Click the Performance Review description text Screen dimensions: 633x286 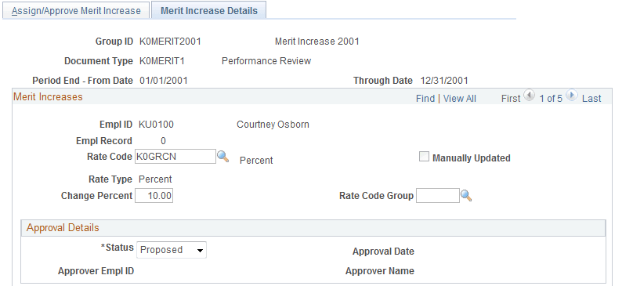(x=266, y=61)
